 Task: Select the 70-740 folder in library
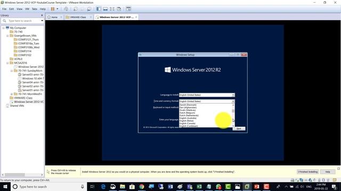16,32
